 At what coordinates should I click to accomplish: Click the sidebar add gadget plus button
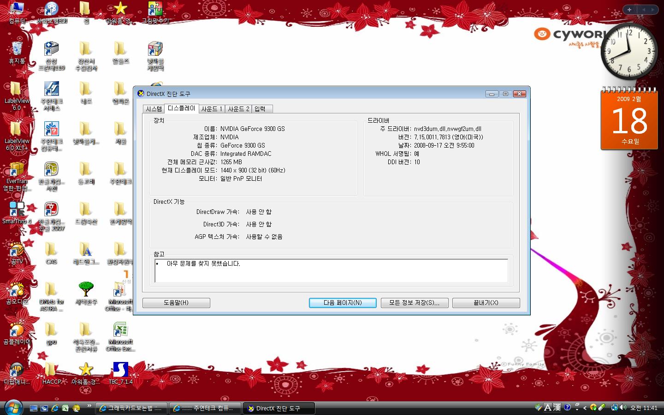tap(629, 9)
